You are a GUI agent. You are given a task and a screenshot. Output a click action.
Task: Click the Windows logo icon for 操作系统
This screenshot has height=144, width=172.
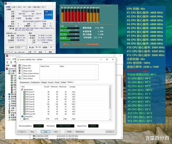(x=9, y=94)
